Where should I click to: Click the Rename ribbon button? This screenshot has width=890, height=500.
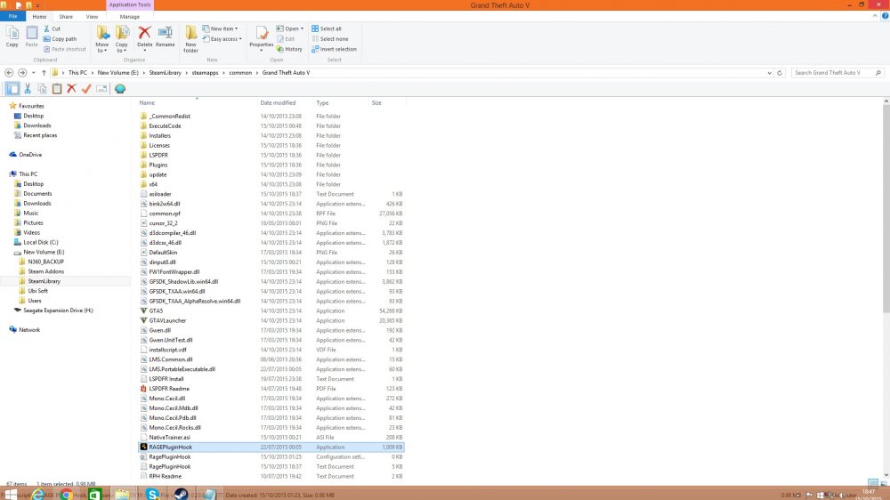166,36
